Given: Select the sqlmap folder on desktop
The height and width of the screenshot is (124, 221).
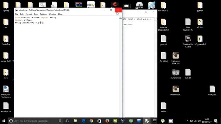Looking at the screenshot, I should 6,7.
